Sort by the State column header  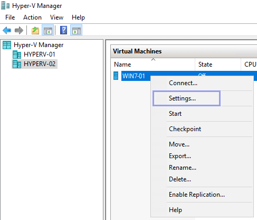(x=218, y=65)
